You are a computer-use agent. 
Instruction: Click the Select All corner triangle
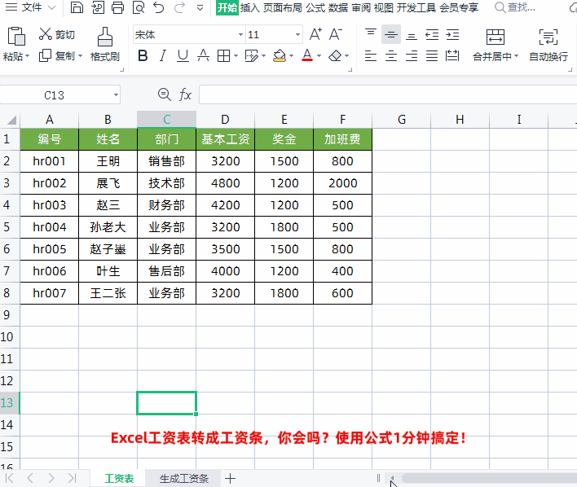(11, 120)
